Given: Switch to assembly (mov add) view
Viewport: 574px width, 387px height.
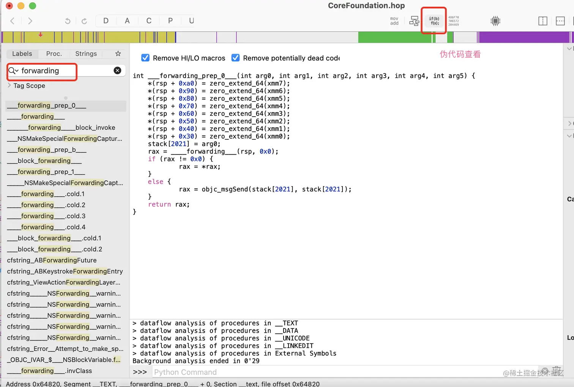Looking at the screenshot, I should tap(394, 21).
